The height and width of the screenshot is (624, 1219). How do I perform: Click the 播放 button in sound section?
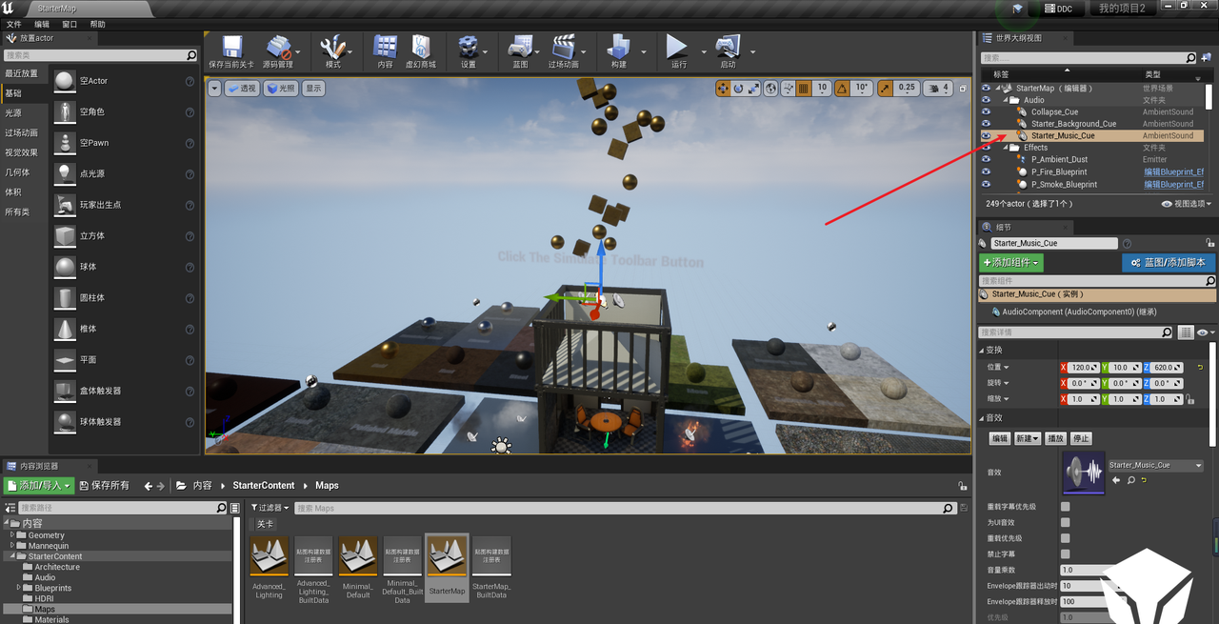click(x=1055, y=439)
